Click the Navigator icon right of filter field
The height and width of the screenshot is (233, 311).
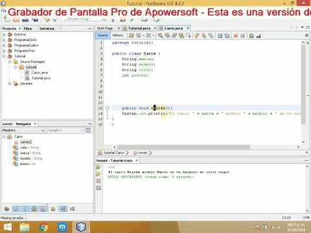[x=88, y=130]
